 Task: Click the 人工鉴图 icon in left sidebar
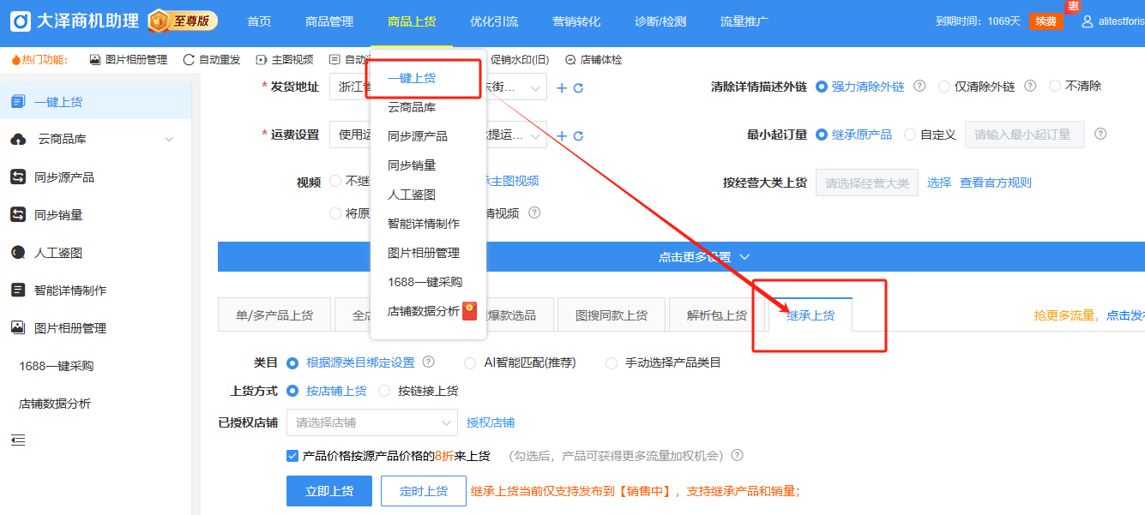(x=18, y=253)
